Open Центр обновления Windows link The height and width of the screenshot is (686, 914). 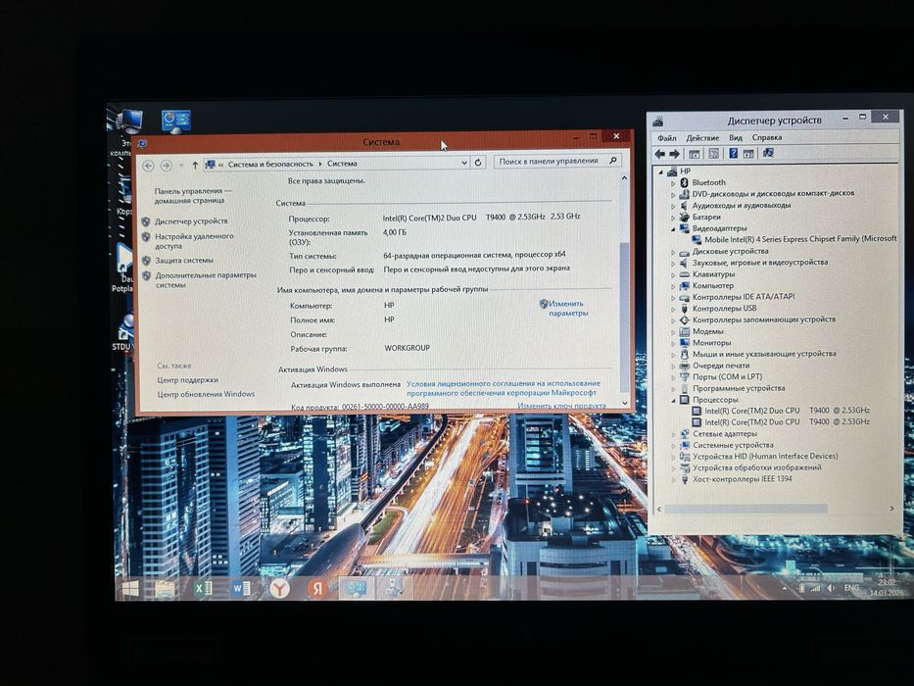[x=206, y=394]
